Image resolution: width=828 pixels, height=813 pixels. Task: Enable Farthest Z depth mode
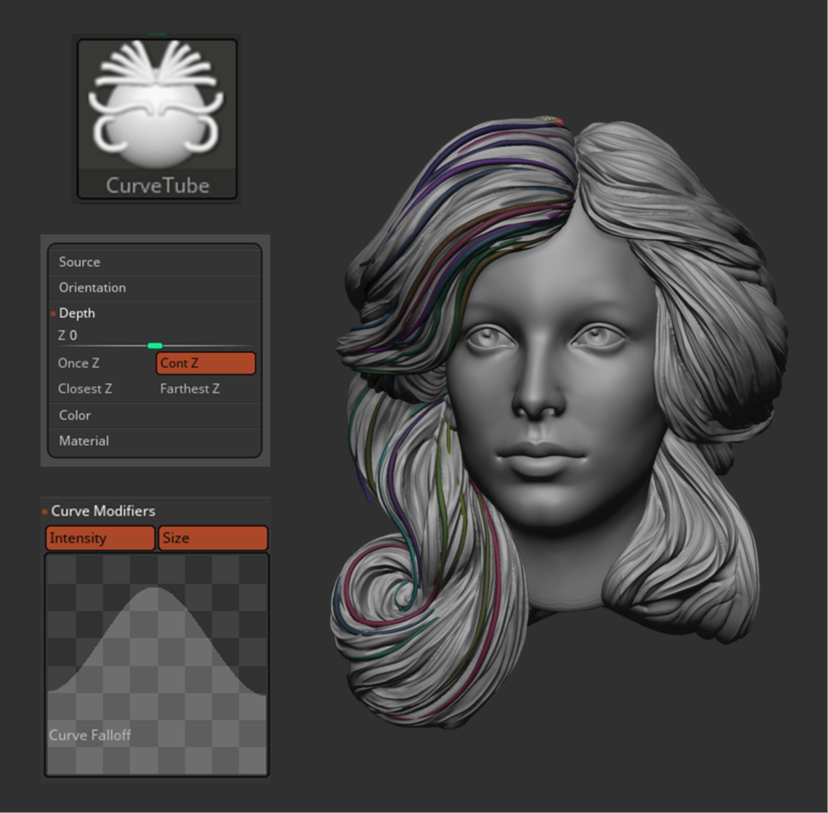point(190,389)
